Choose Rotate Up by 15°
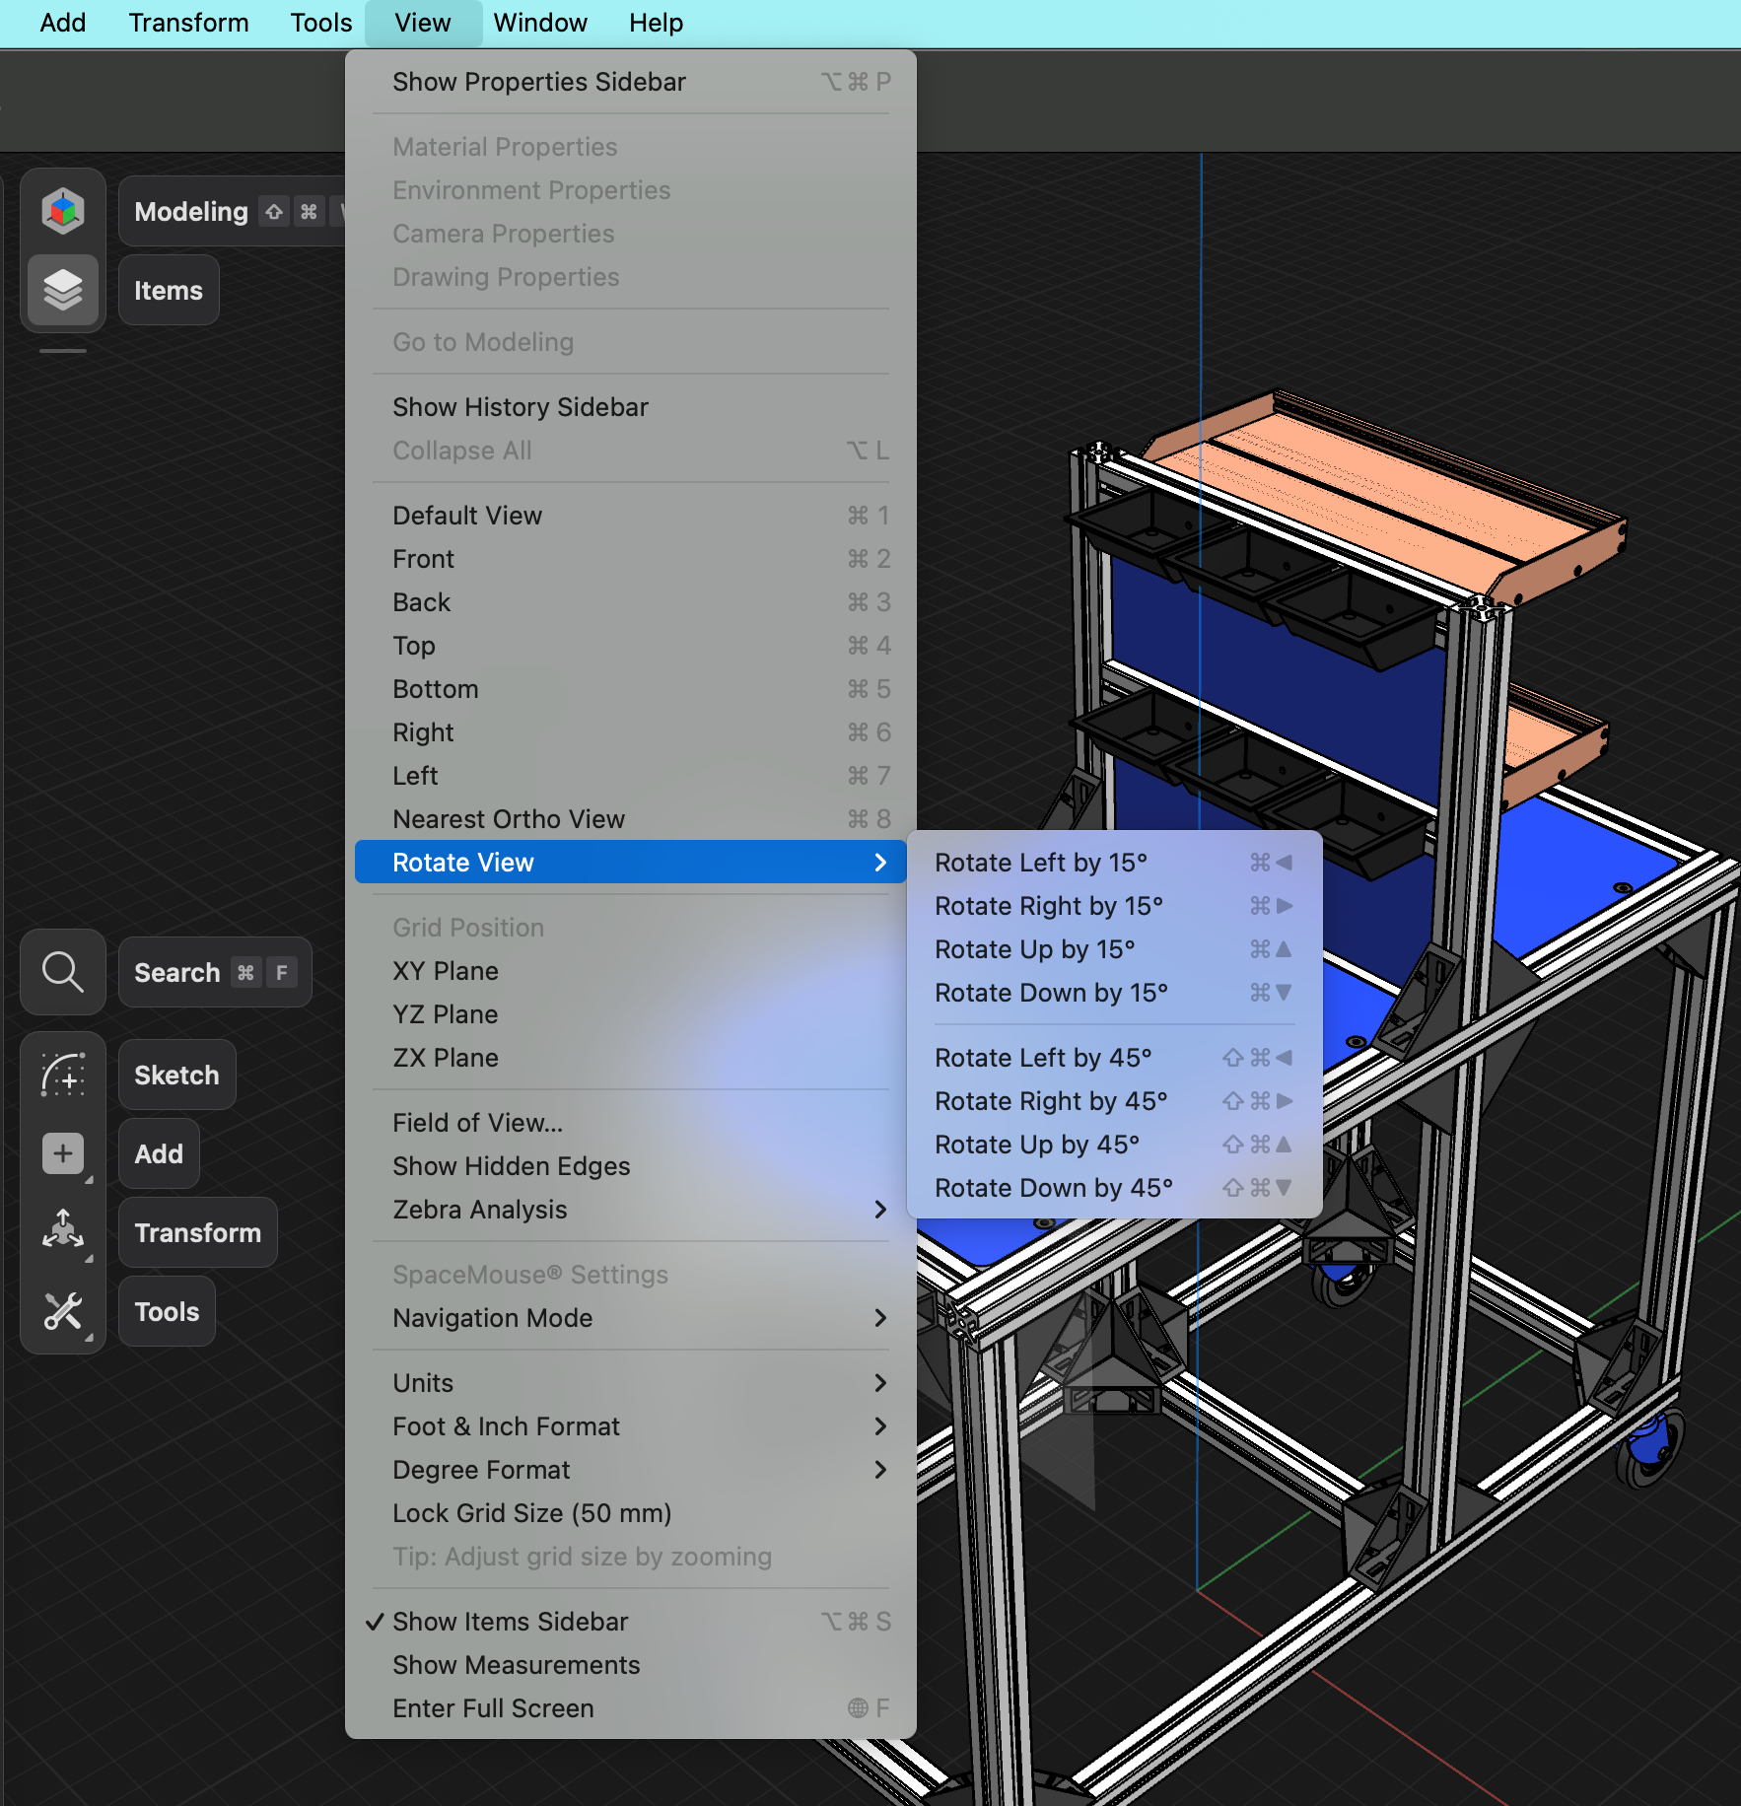The height and width of the screenshot is (1806, 1741). click(x=1114, y=949)
